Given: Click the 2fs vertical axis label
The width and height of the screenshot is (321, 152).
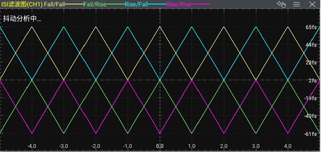Looking at the screenshot, I should [x=312, y=80].
